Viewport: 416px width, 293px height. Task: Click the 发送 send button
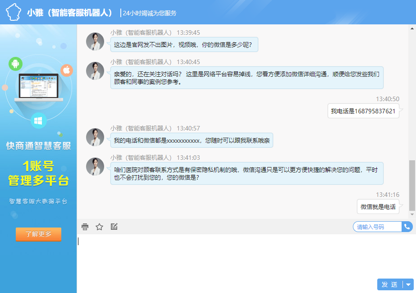tap(389, 284)
